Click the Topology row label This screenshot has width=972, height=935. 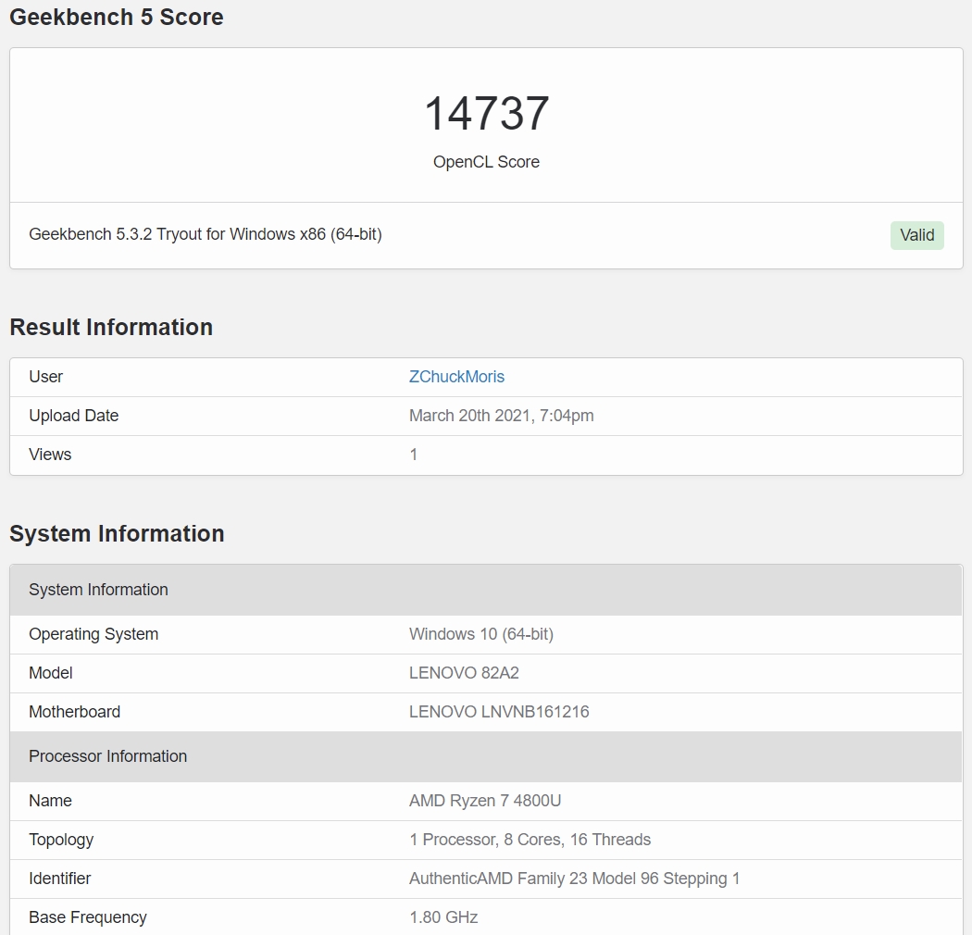coord(61,841)
